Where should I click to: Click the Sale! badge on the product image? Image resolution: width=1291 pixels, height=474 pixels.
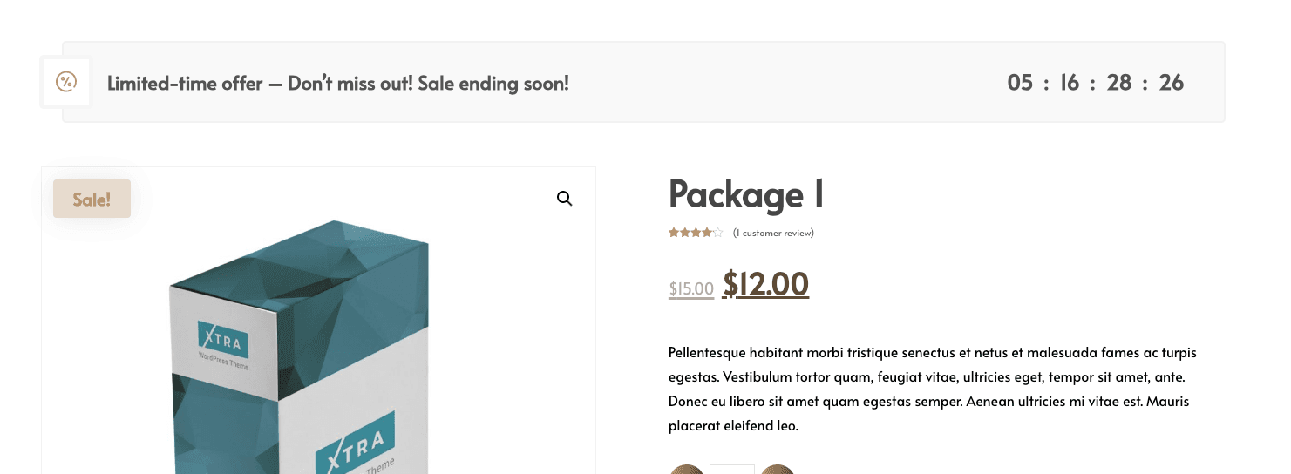92,199
